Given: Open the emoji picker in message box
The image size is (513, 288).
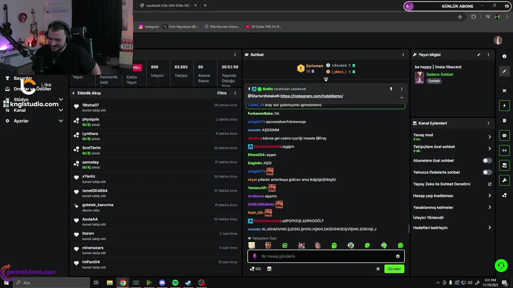Looking at the screenshot, I should (398, 256).
